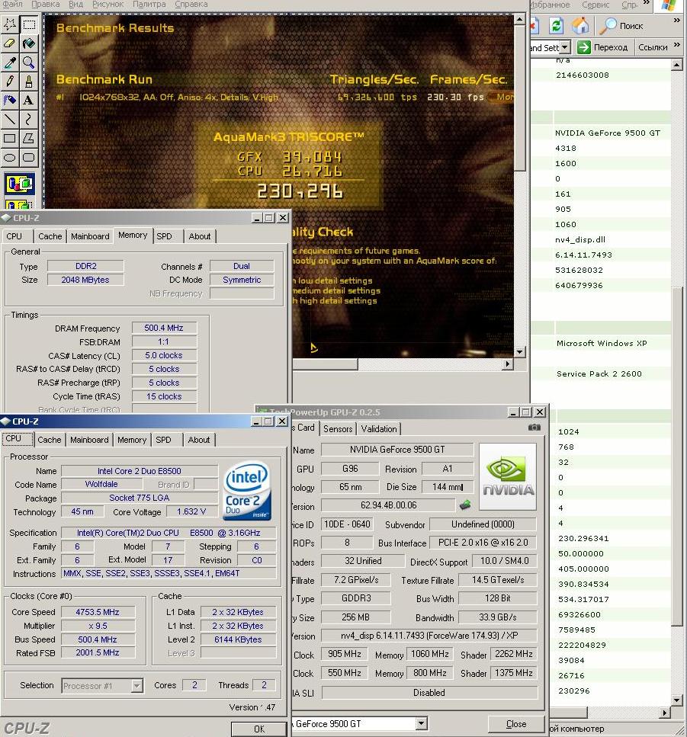Click the Paint canvas vertical scrollbar up arrow

click(519, 19)
